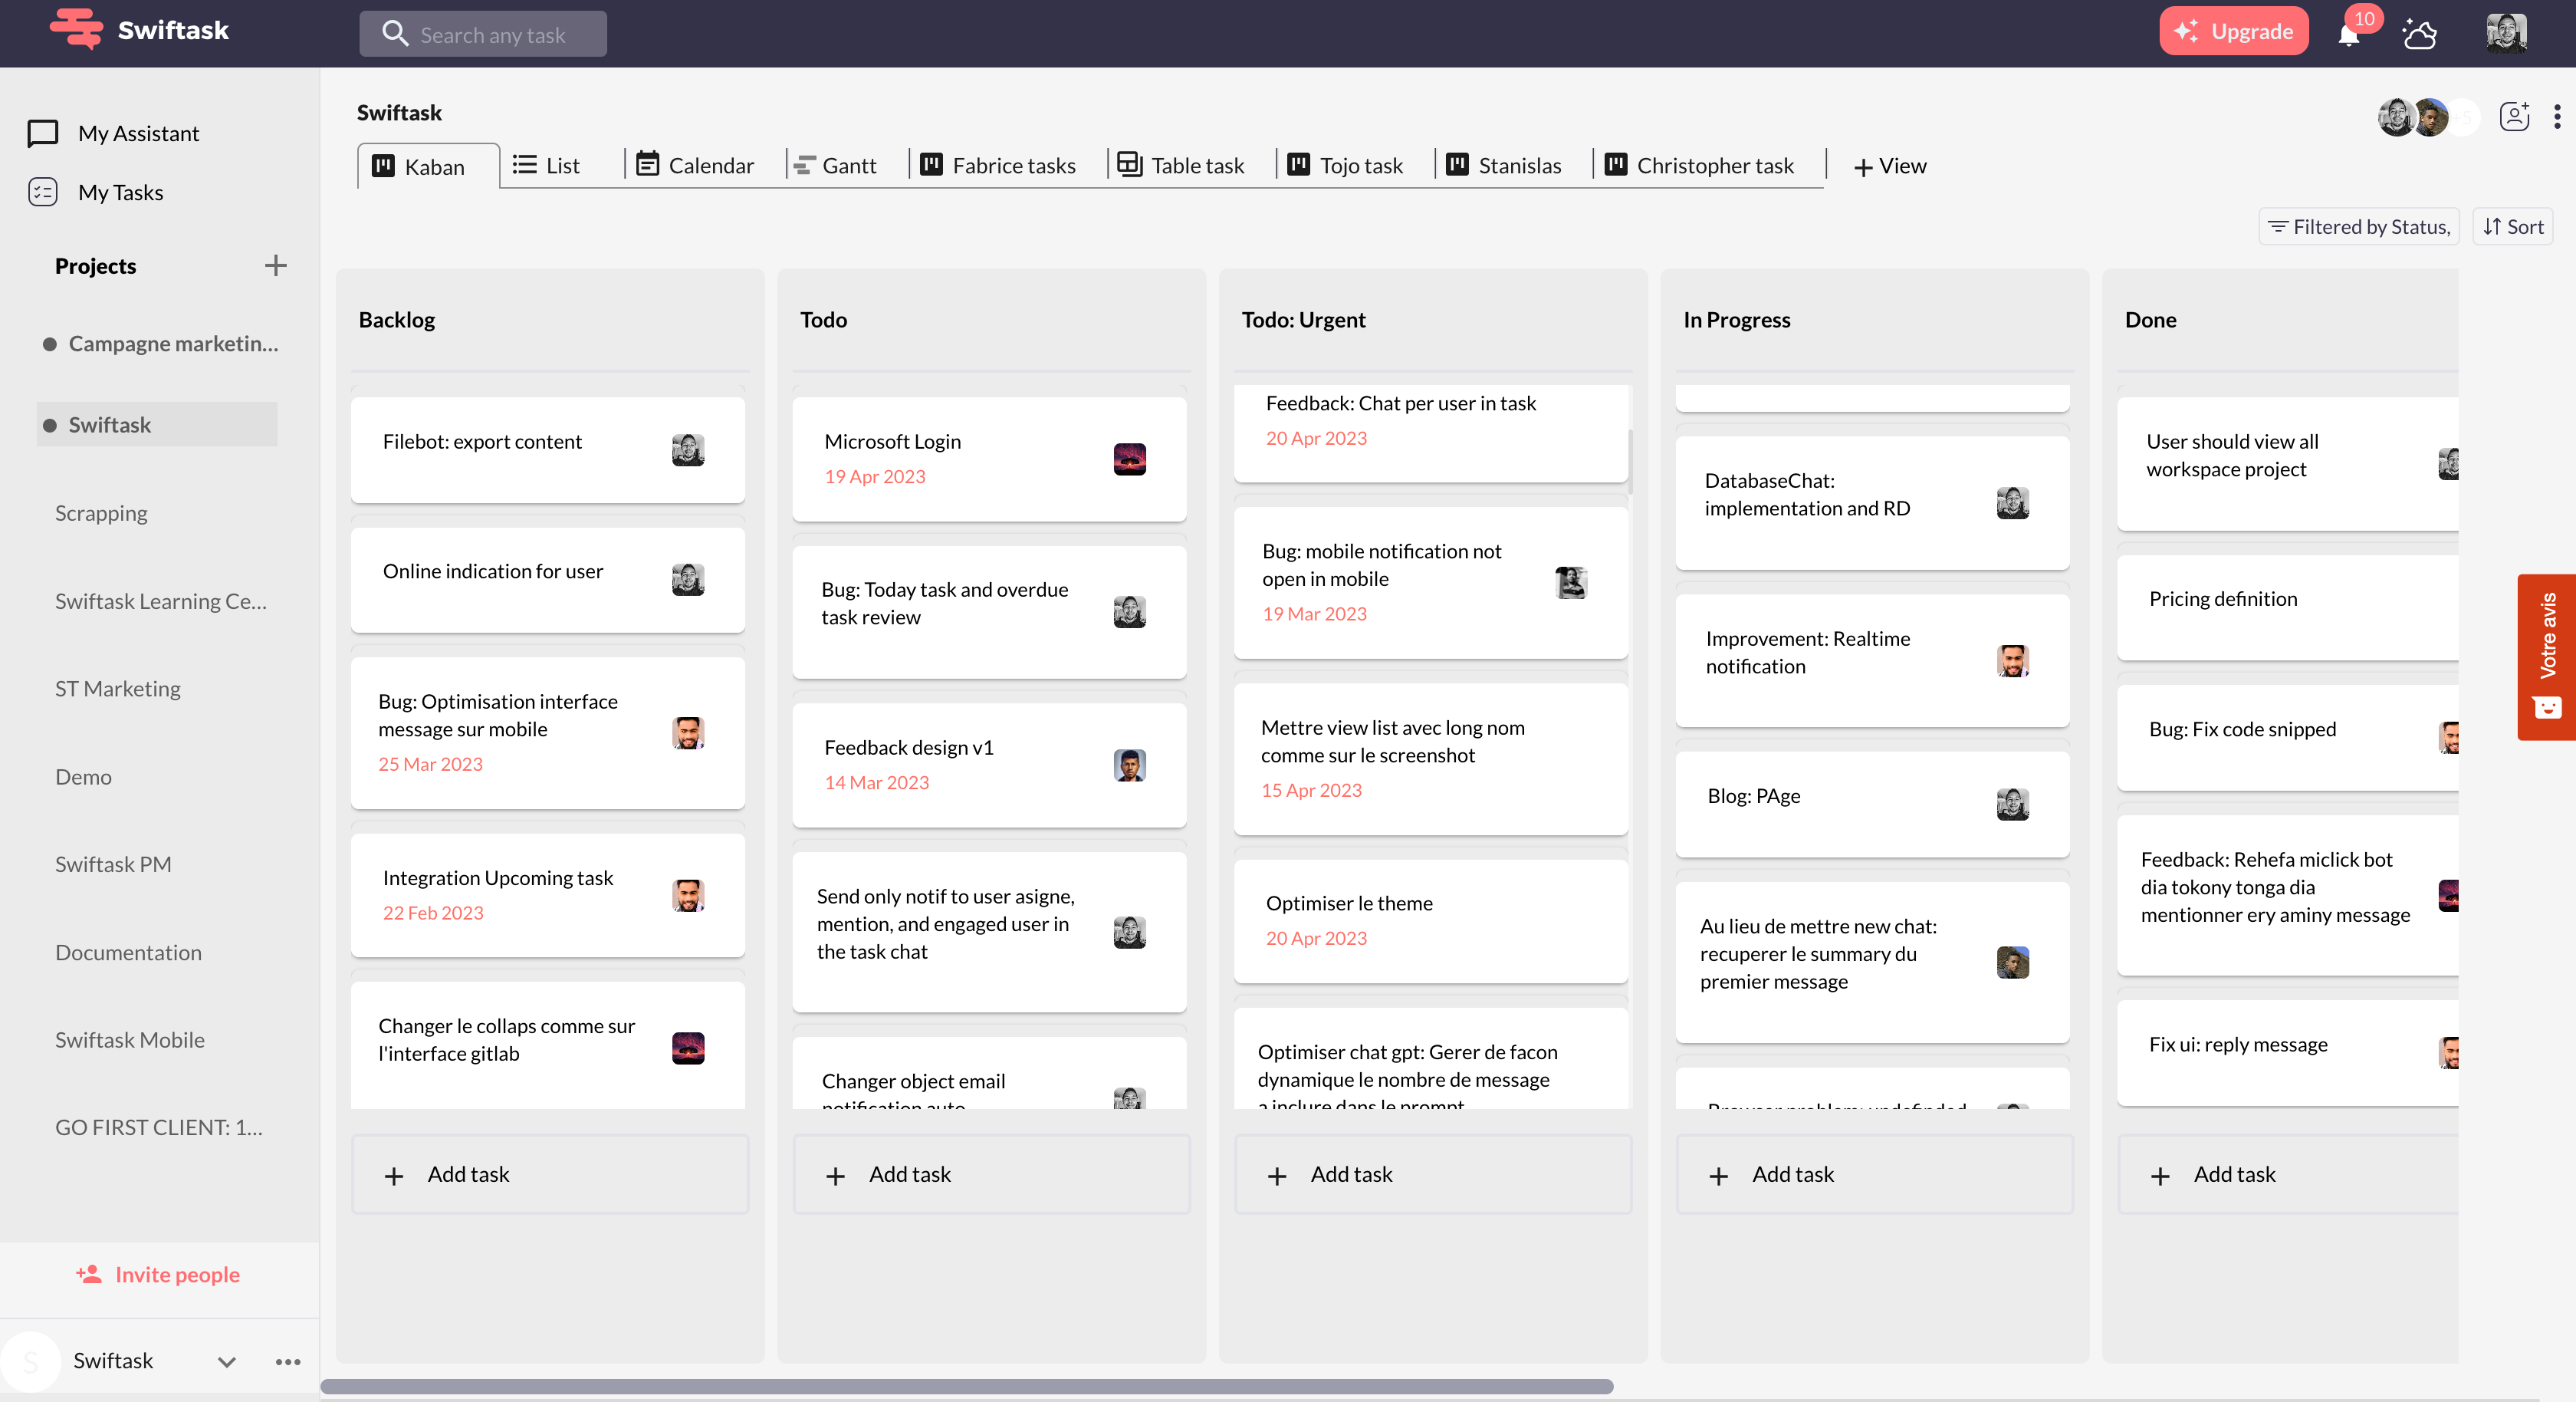Expand the Swiftask workspace chevron

[227, 1361]
